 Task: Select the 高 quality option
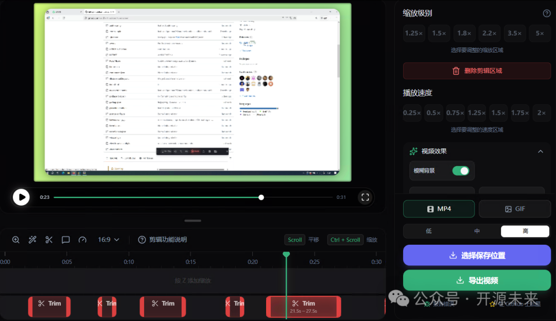[525, 231]
